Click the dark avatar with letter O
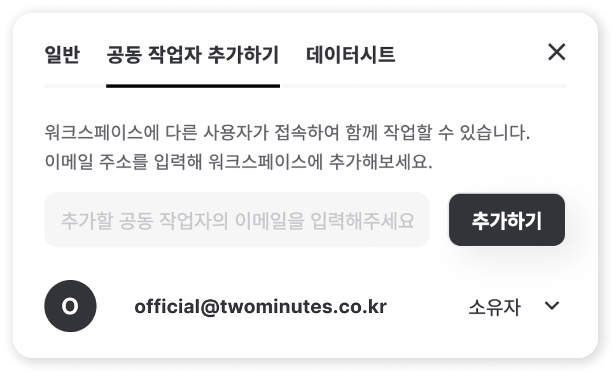This screenshot has width=616, height=376. (71, 306)
